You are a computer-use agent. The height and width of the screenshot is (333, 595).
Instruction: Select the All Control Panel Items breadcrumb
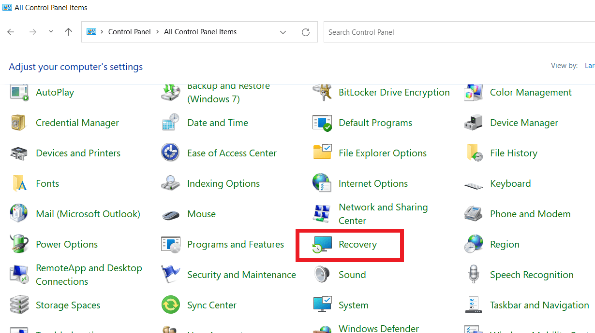pos(200,32)
